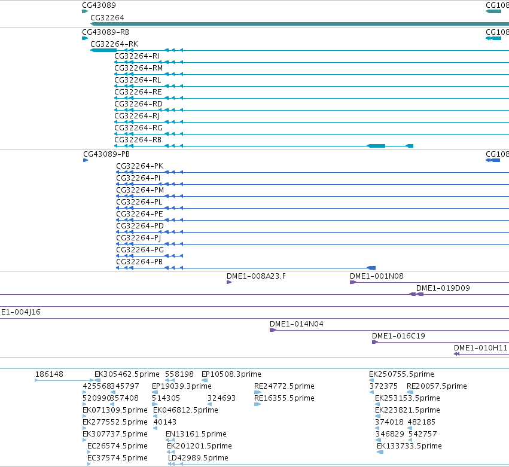The image size is (509, 467).
Task: Click EST label RE20057.5prime
Action: [x=437, y=386]
